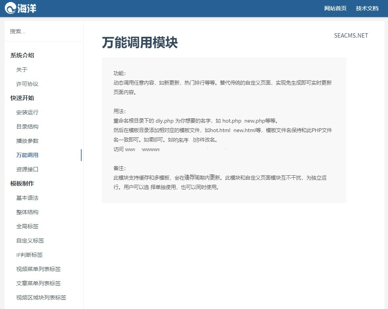Image resolution: width=388 pixels, height=309 pixels.
Task: View the 目录结构 page
Action: (x=27, y=127)
